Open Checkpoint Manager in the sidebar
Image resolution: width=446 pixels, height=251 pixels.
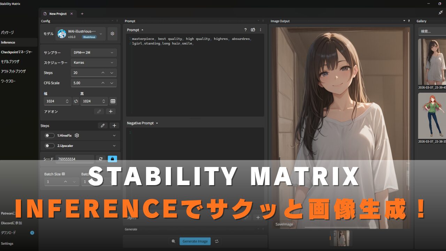17,52
